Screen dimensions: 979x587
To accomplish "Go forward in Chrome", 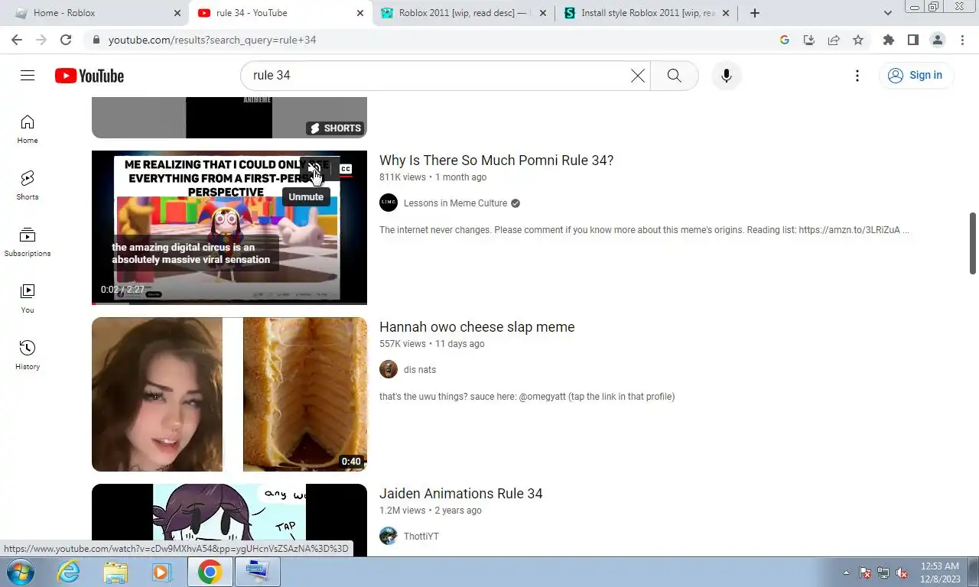I will coord(41,40).
